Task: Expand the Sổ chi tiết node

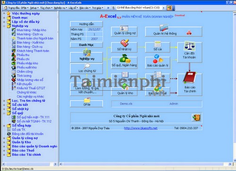Action: pyautogui.click(x=4, y=105)
